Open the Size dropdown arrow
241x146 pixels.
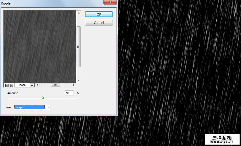point(48,107)
